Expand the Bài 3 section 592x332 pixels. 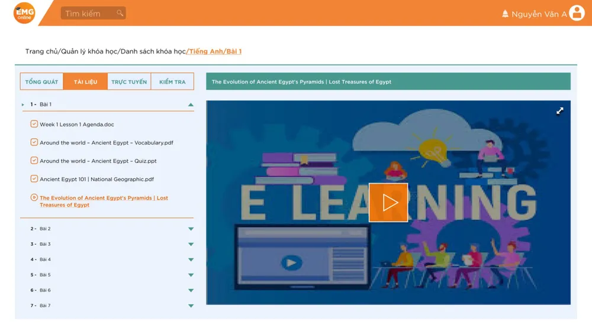click(x=191, y=244)
